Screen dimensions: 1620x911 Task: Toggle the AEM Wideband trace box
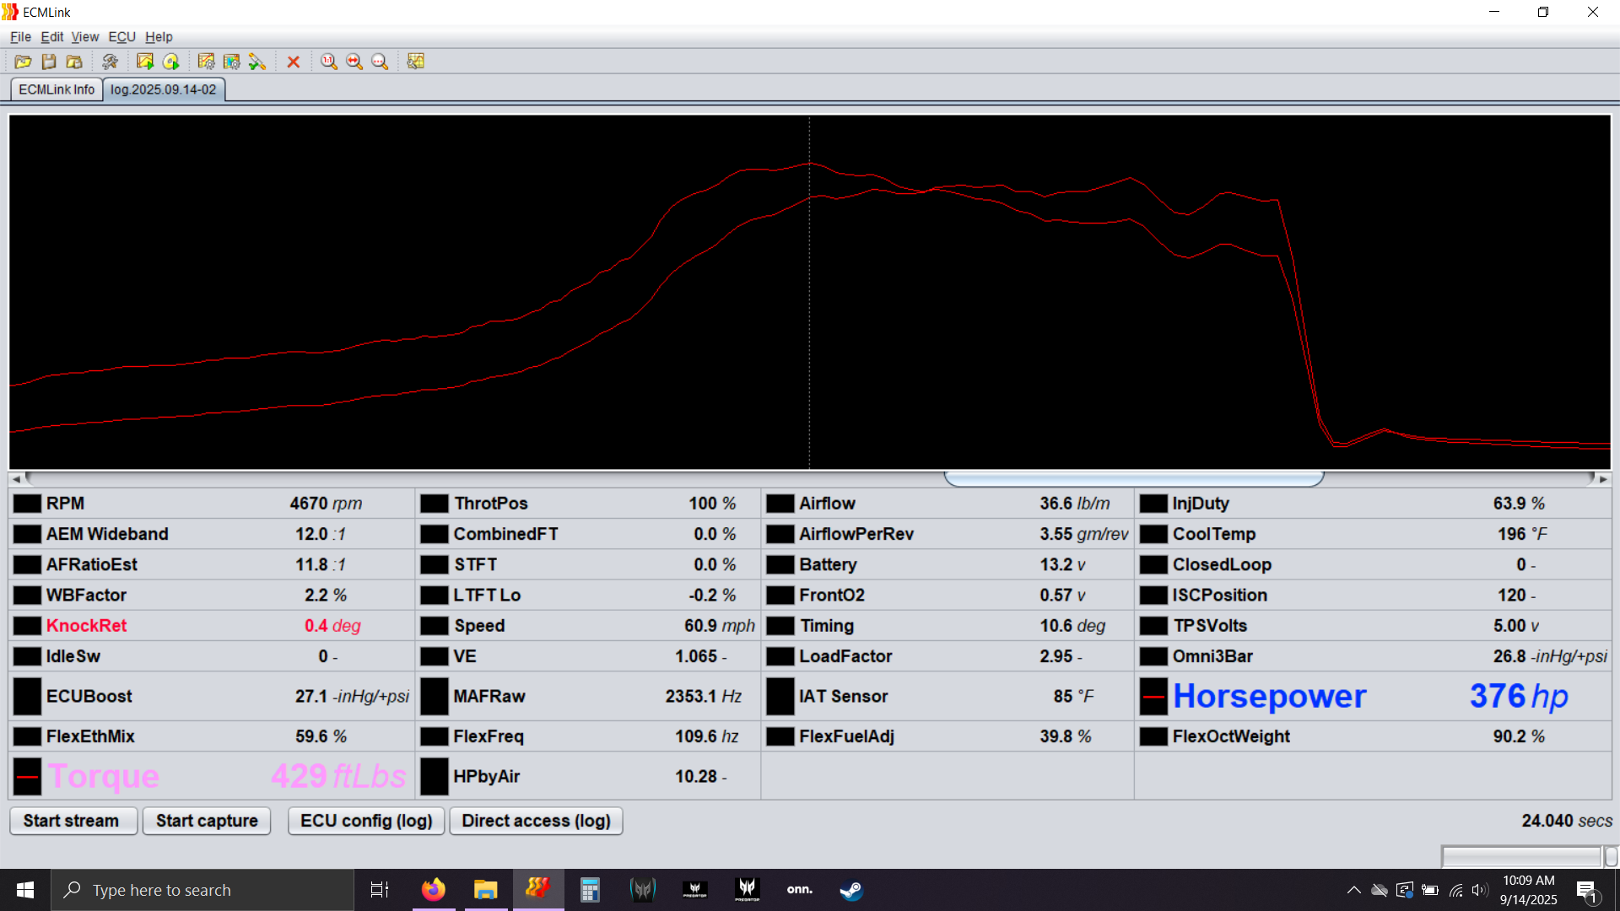(27, 534)
